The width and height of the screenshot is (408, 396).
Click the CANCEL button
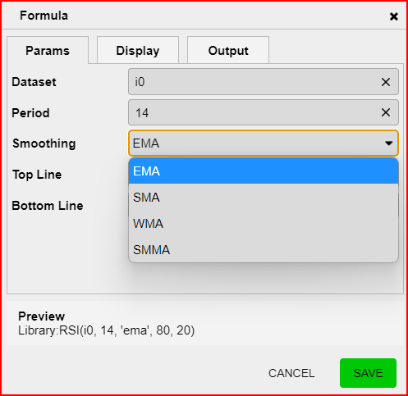click(x=291, y=373)
